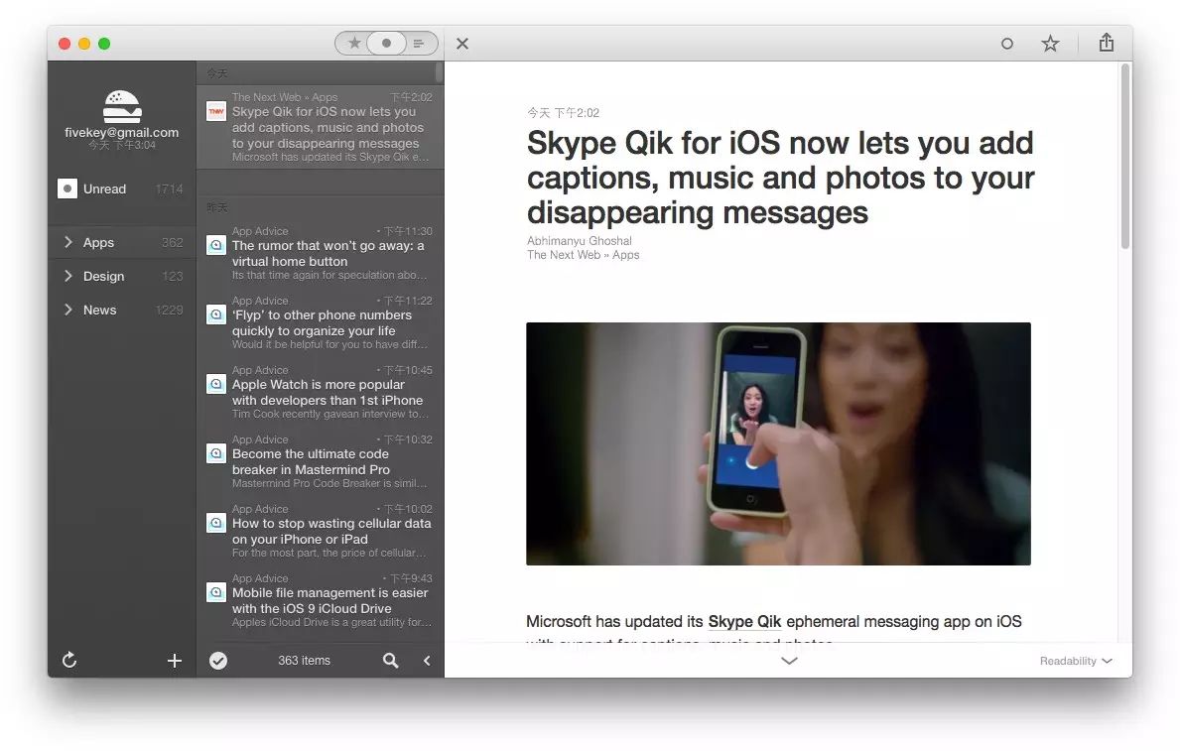Click the Skype Qik link in article
Screen dimensions: 1180x751
[744, 622]
